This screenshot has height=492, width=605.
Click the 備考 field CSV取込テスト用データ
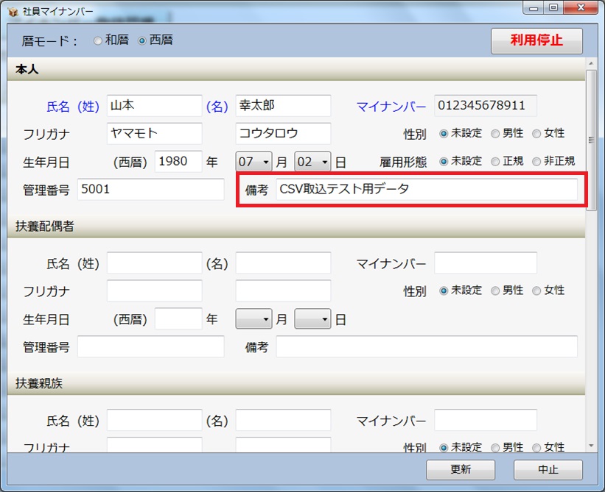point(427,189)
